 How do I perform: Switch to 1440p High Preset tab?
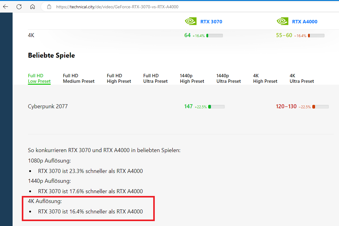coord(192,79)
